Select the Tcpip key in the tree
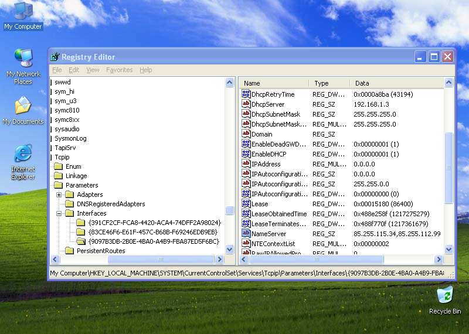Screen dimensions: 469x334 tap(62, 157)
